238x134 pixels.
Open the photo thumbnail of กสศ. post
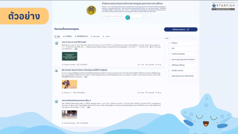70,115
